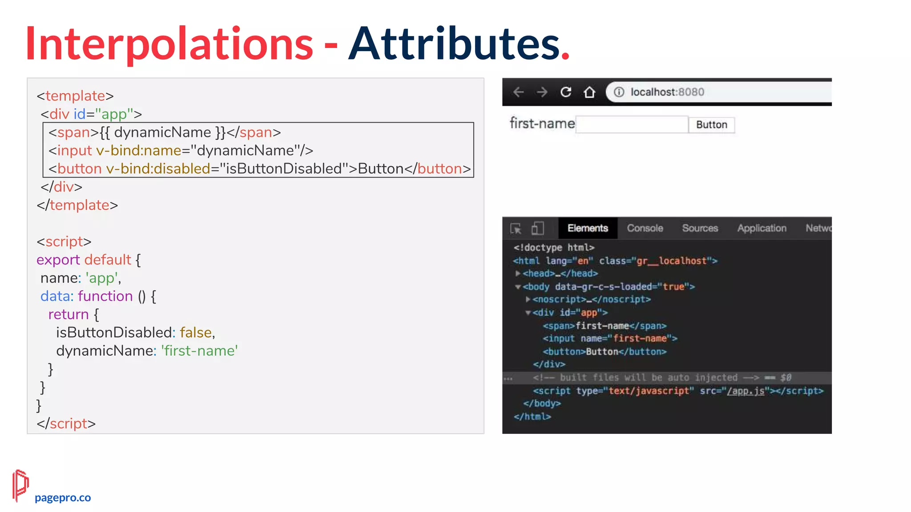Activate the inspect element picker icon

click(x=516, y=228)
